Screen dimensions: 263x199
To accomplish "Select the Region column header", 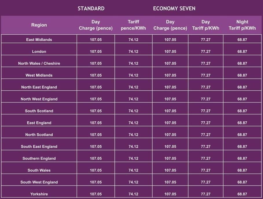I will [x=39, y=25].
